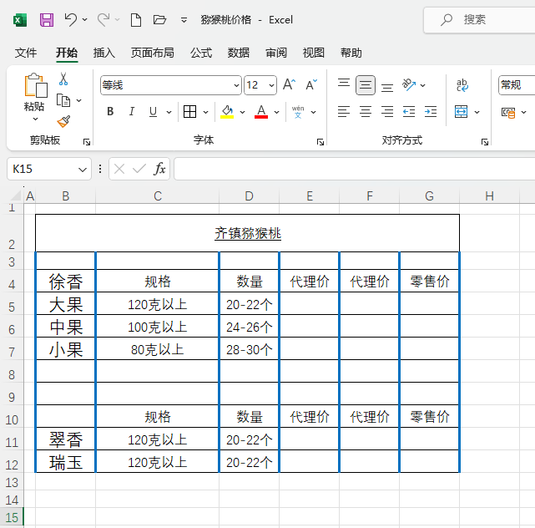This screenshot has width=535, height=528.
Task: Toggle Italic formatting
Action: (x=131, y=111)
